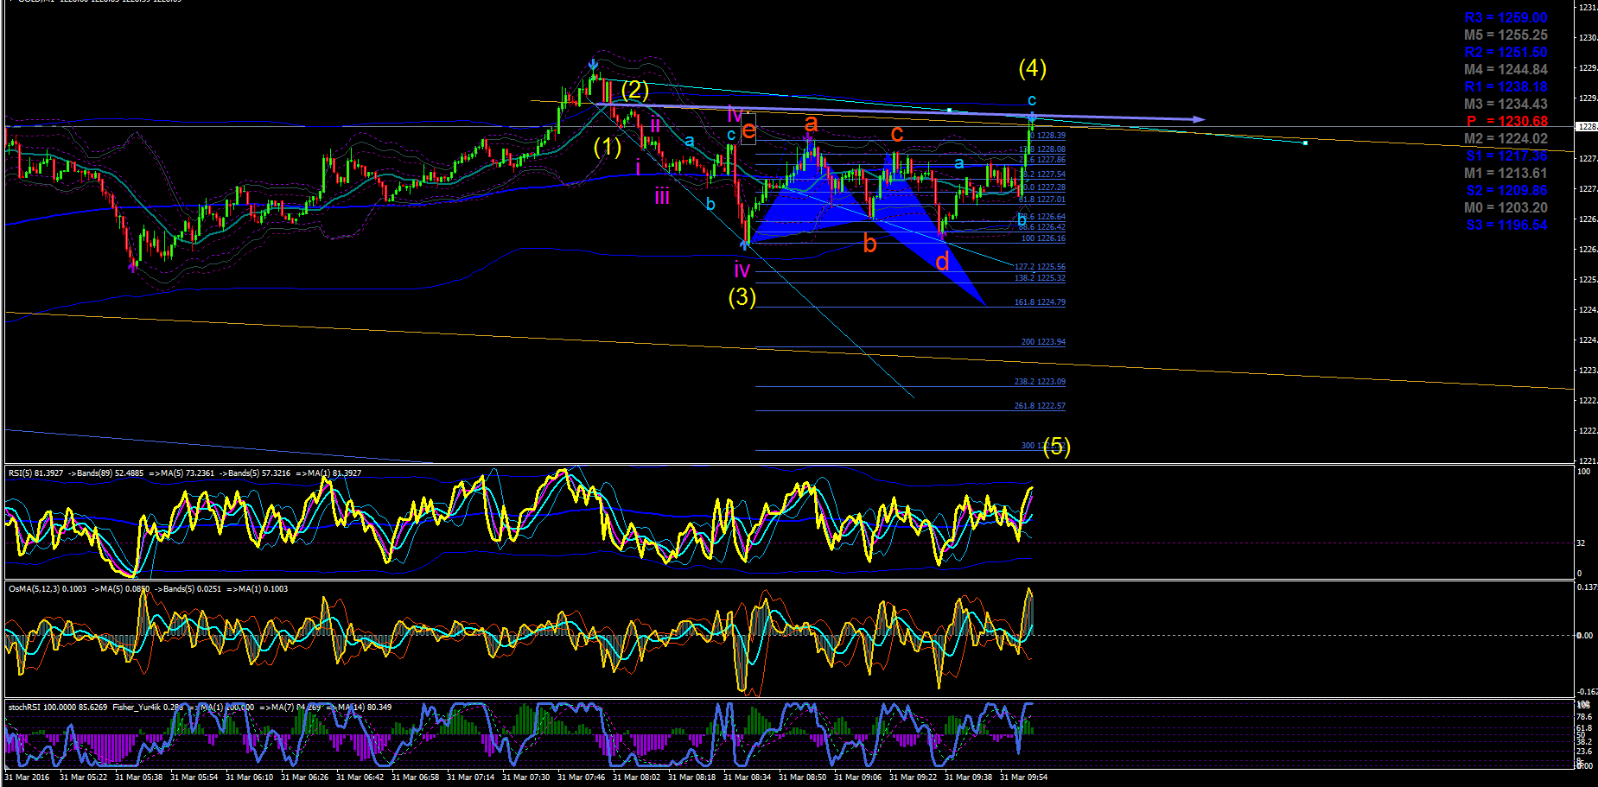1598x787 pixels.
Task: Select the Fibonacci 261.8 1222.57 level label
Action: 1040,406
